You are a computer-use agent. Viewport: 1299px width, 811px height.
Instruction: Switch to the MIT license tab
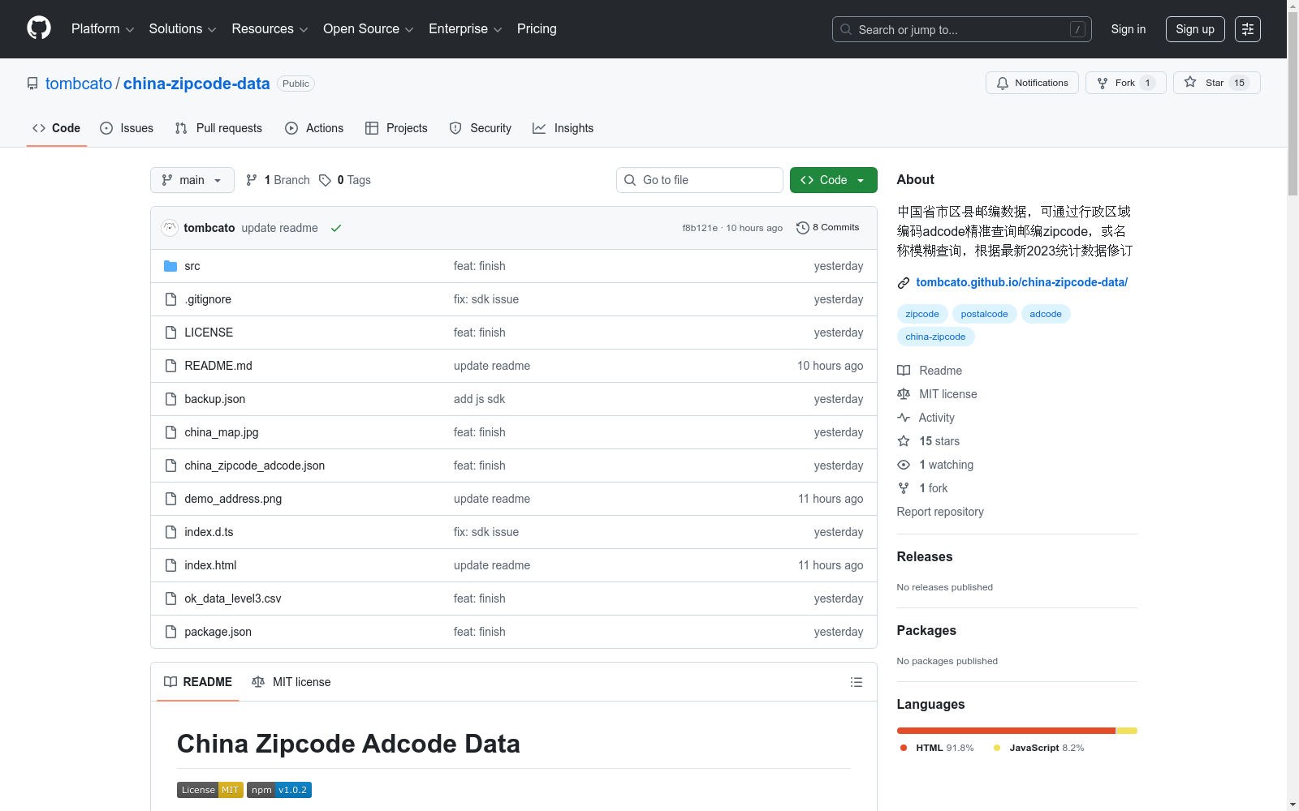coord(291,682)
